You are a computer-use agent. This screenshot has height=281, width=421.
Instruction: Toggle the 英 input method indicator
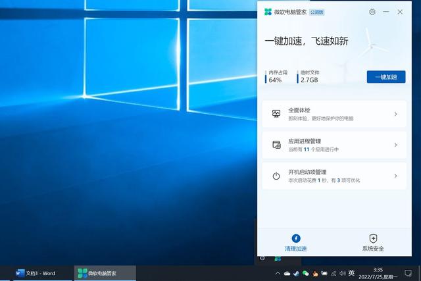(x=351, y=273)
